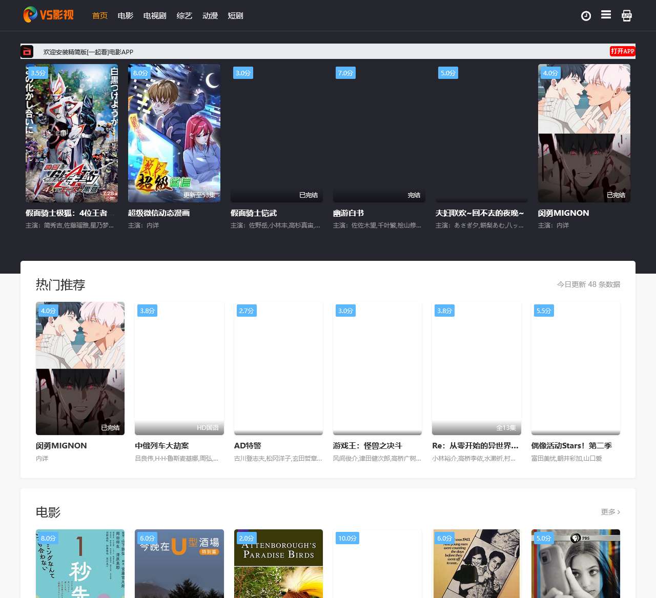Click the 8.0分 rating badge on 超级微信动态漫画
This screenshot has height=598, width=656.
(x=140, y=73)
